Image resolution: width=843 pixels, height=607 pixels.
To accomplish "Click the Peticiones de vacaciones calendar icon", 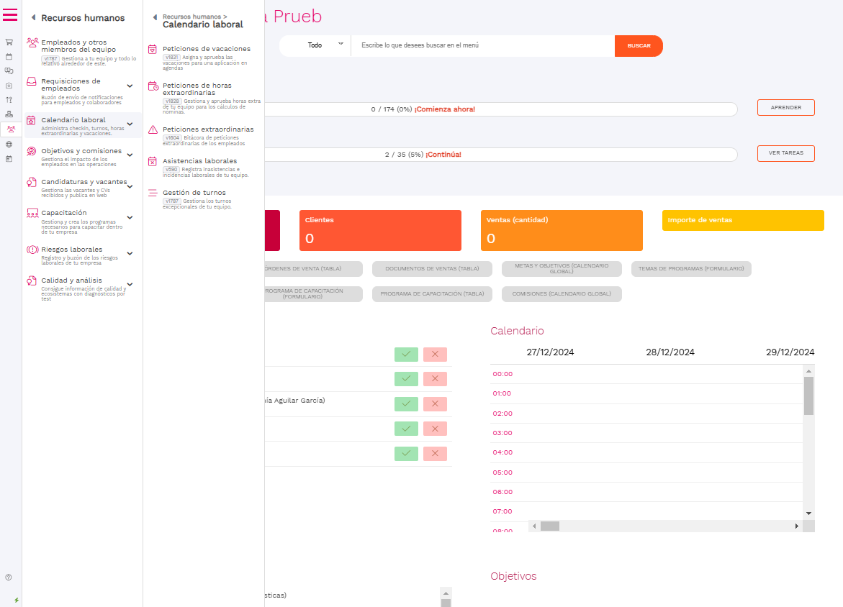I will point(153,50).
